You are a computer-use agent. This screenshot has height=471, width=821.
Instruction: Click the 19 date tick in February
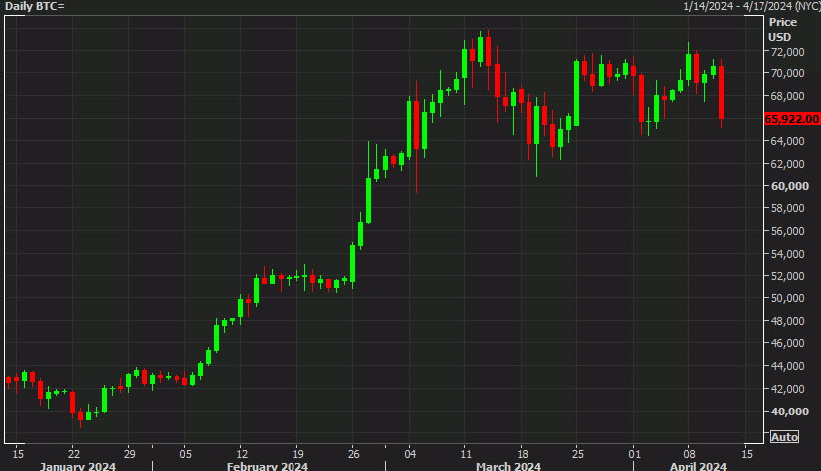pos(297,454)
